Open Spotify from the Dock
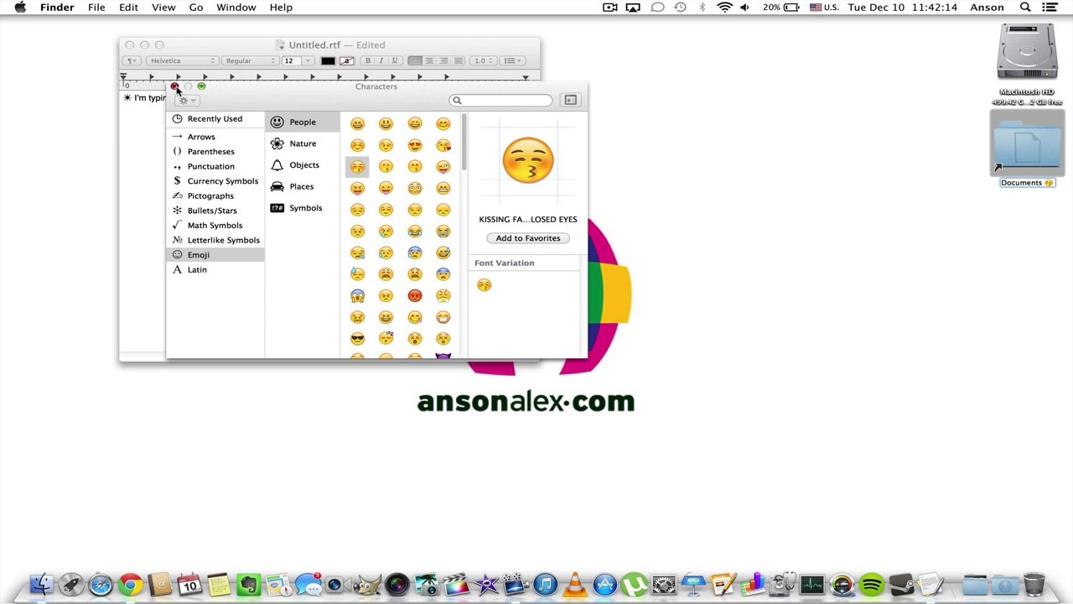1073x604 pixels. coord(872,585)
